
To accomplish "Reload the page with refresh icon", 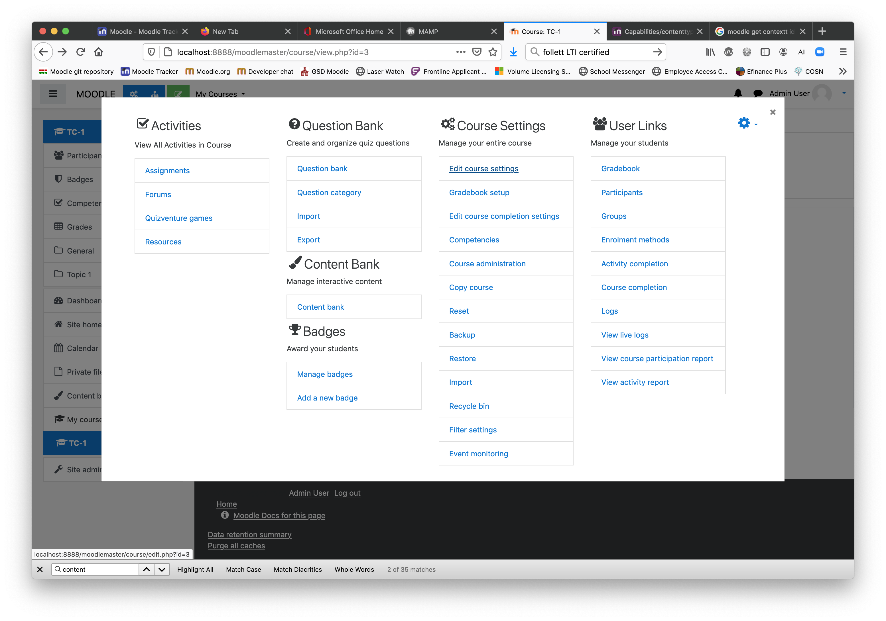I will 80,52.
